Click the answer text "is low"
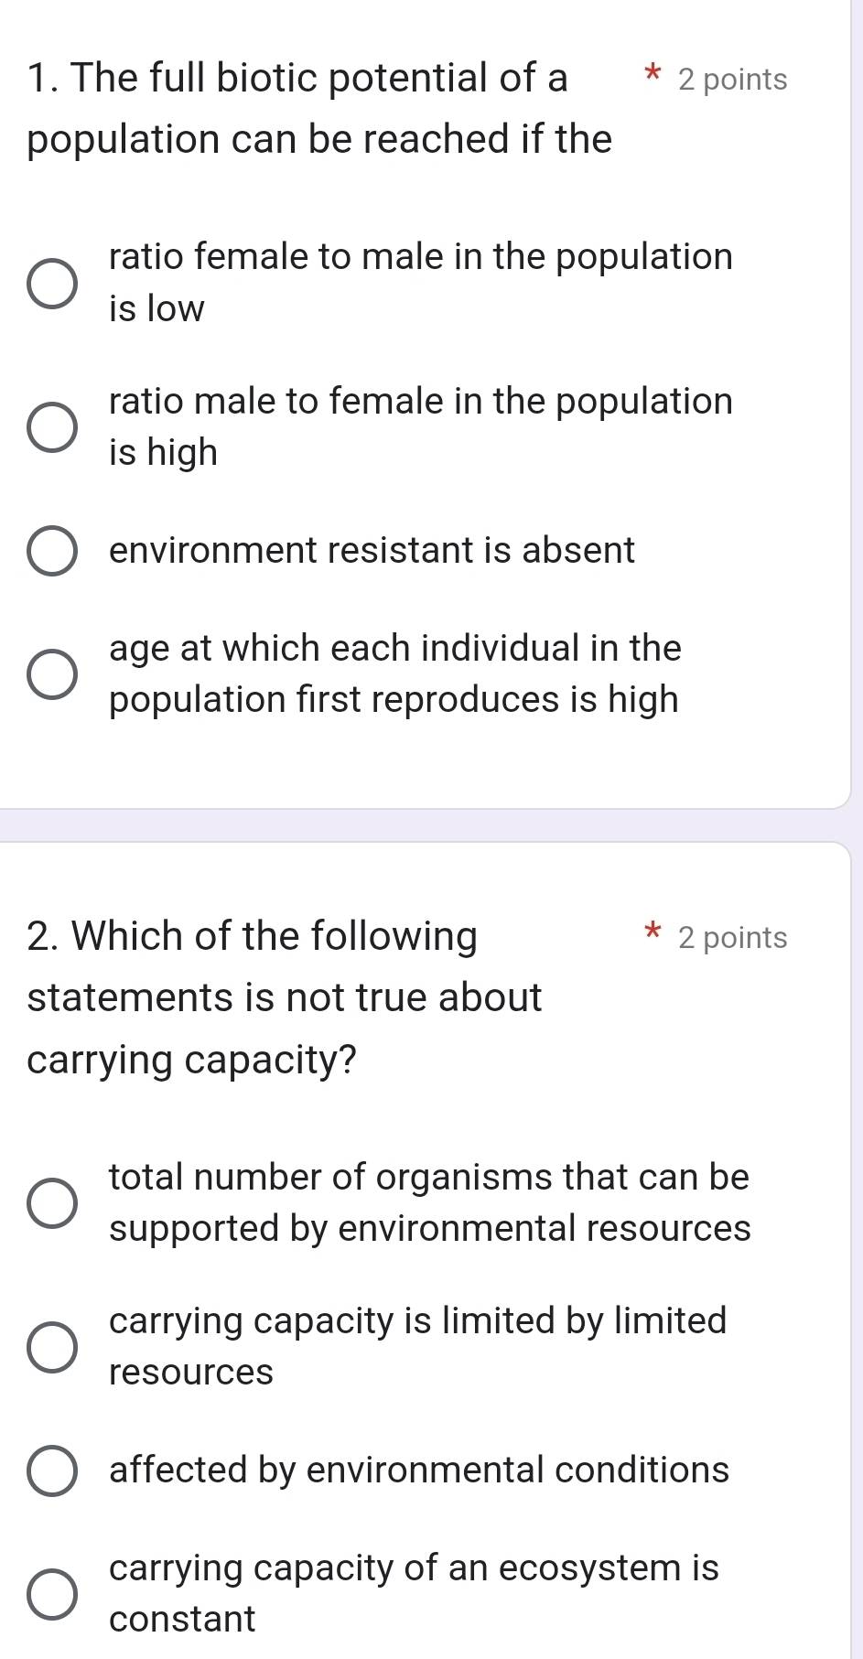The image size is (863, 1659). [154, 308]
